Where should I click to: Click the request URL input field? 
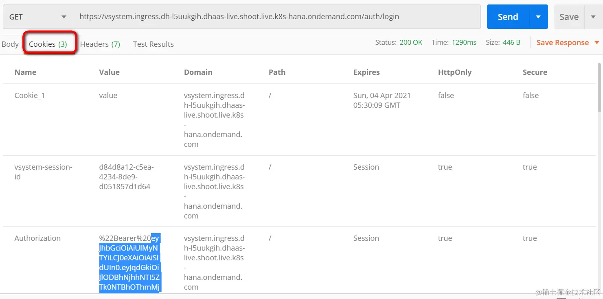pos(276,17)
